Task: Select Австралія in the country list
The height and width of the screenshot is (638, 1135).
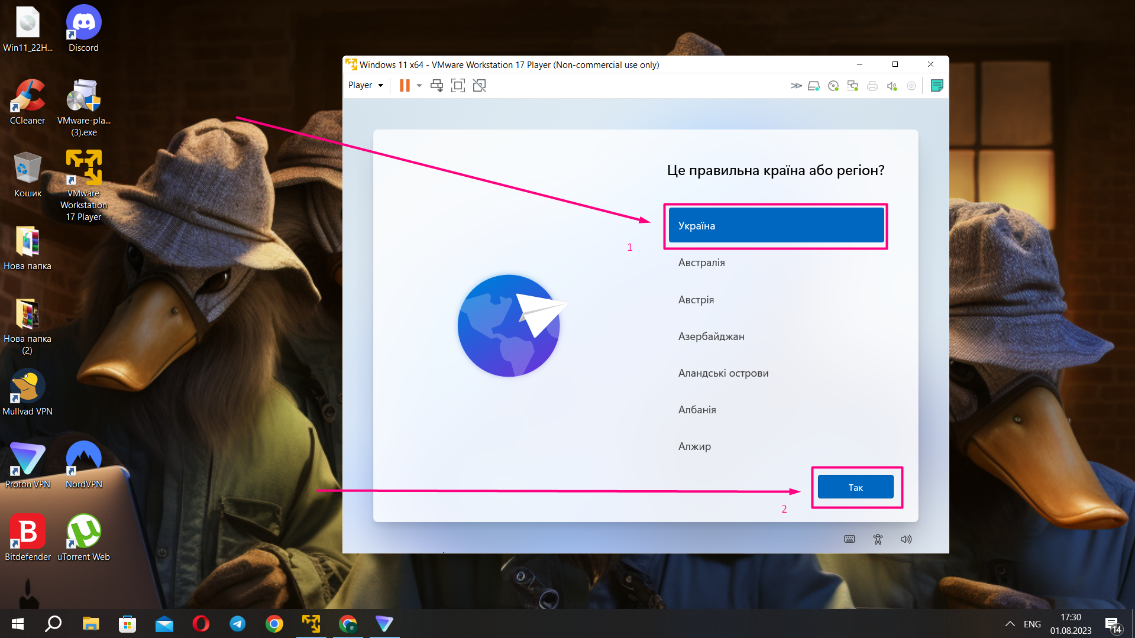Action: click(776, 263)
